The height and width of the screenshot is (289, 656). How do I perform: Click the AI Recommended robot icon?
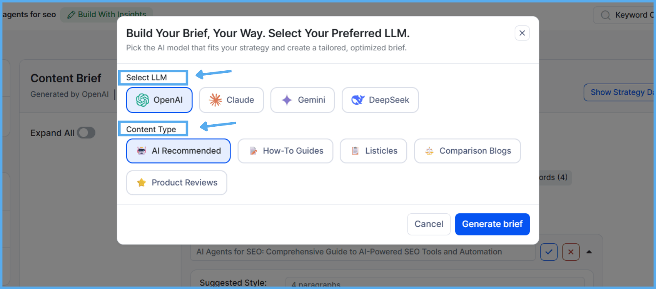[141, 151]
